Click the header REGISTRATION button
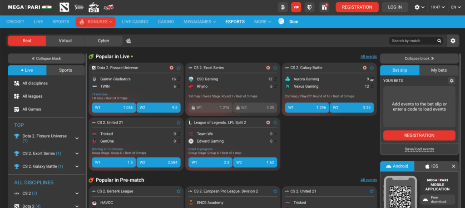 coord(357,7)
